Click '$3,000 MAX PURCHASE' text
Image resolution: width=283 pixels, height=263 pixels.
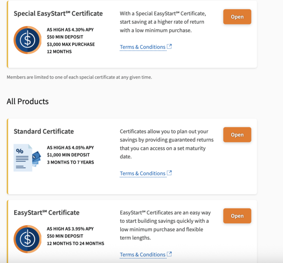(71, 44)
